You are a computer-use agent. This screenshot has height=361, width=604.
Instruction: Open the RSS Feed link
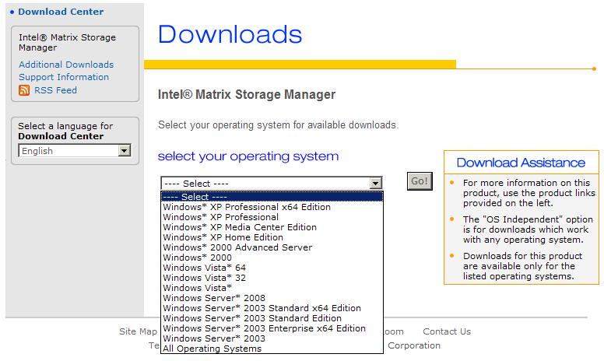coord(55,90)
